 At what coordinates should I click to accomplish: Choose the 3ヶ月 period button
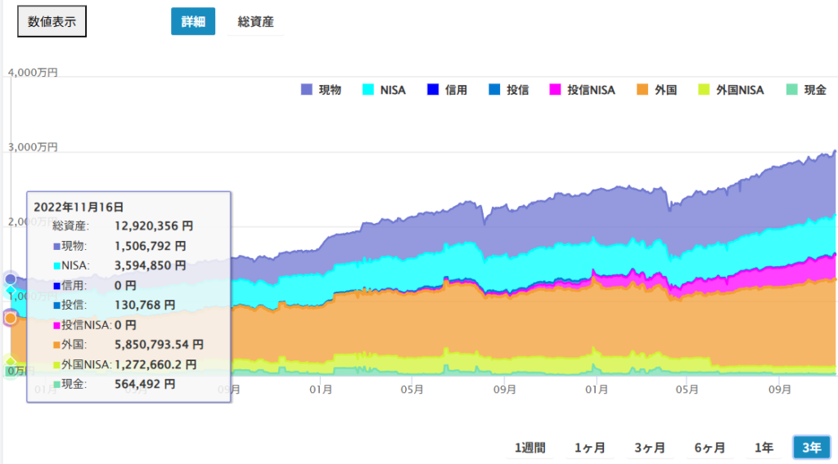(649, 448)
